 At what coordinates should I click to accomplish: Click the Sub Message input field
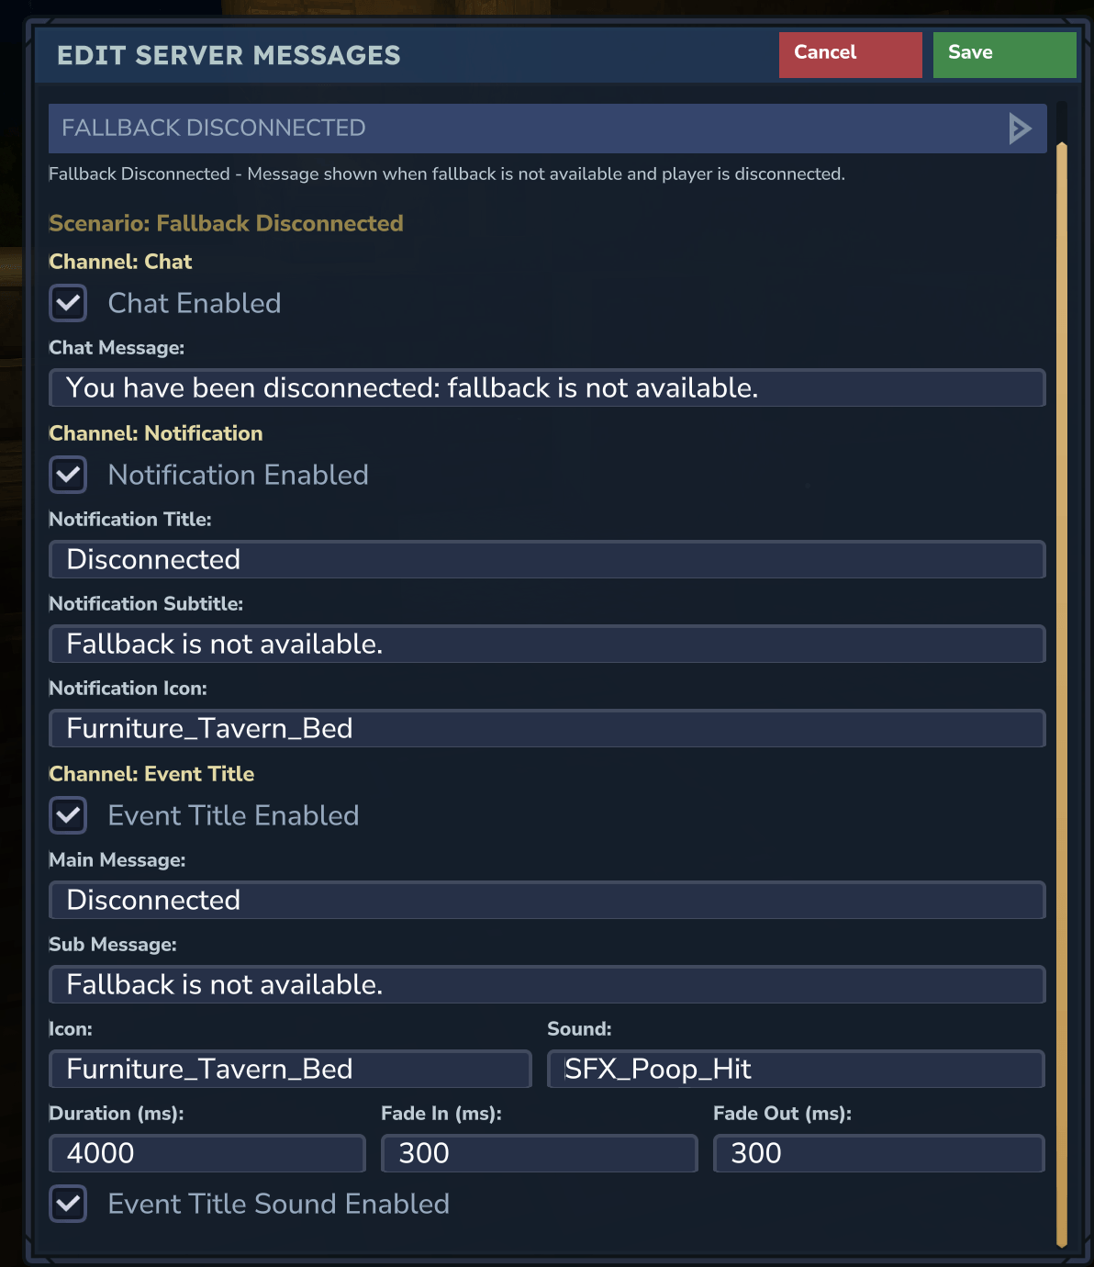pos(547,984)
